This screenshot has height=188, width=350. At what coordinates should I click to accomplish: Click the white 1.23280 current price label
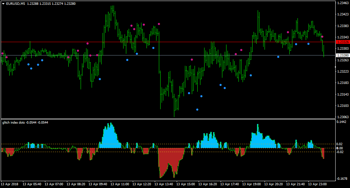pos(343,55)
